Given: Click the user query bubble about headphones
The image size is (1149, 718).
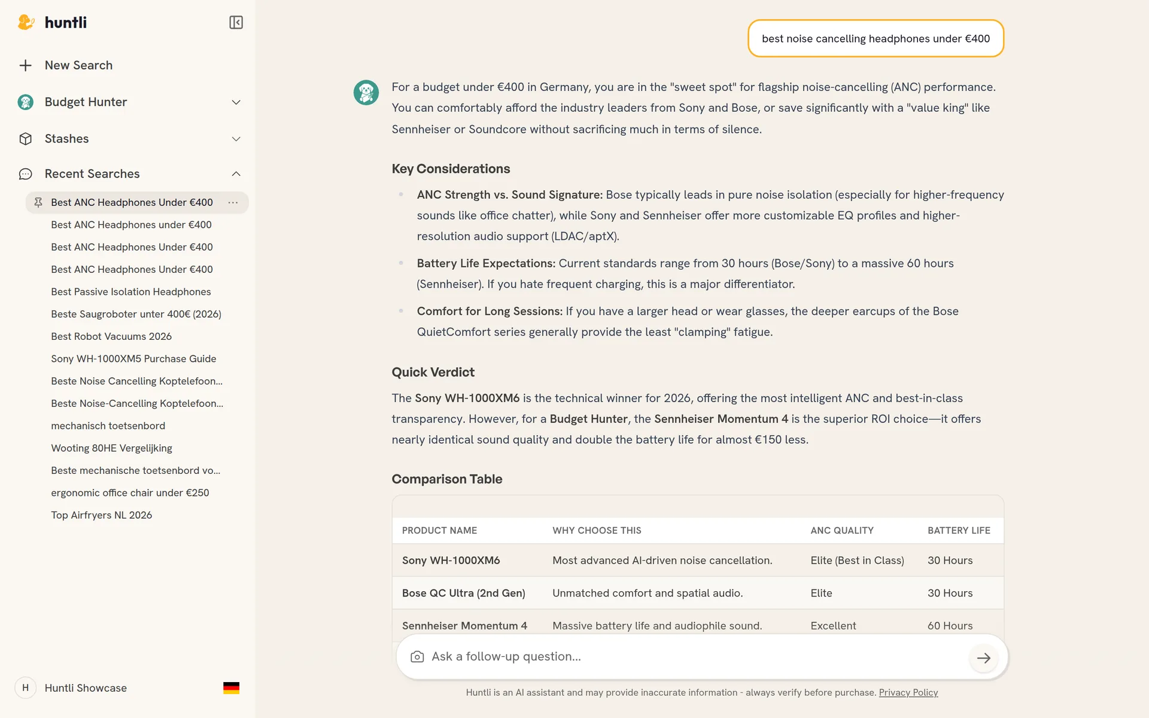Looking at the screenshot, I should tap(876, 39).
